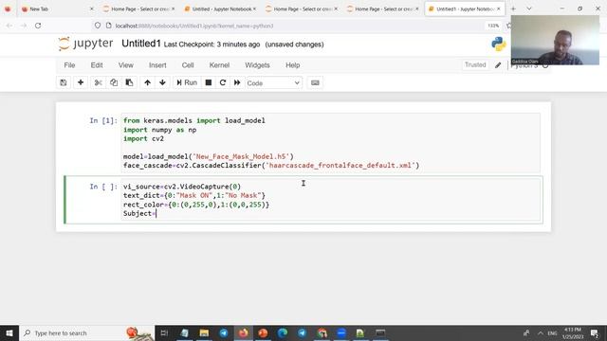Viewport: 607px width, 341px height.
Task: Open PowerPoint from the taskbar
Action: click(x=263, y=332)
